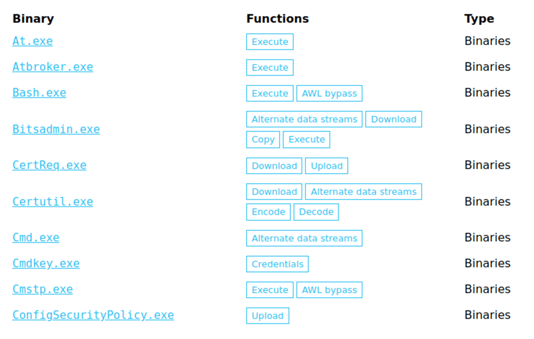Open the ConfigSecurityPolicy.exe link
Image resolution: width=534 pixels, height=339 pixels.
[x=93, y=315]
